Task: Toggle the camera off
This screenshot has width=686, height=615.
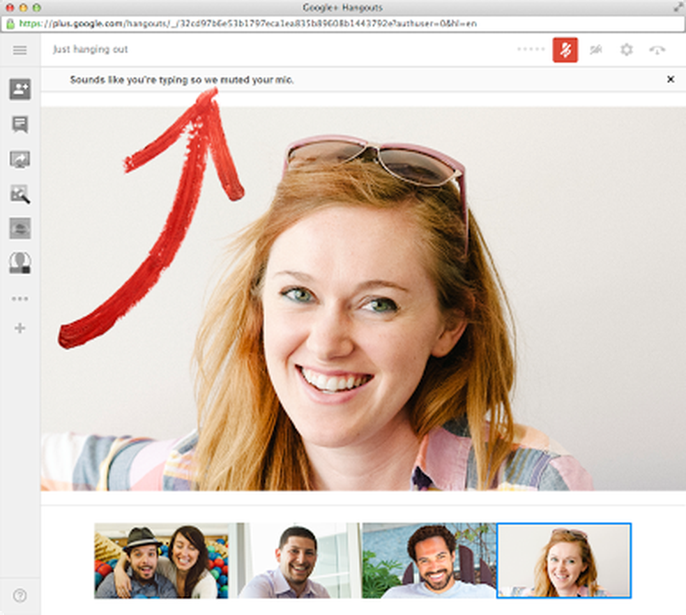Action: [596, 50]
